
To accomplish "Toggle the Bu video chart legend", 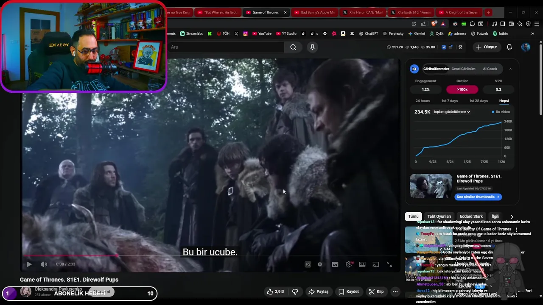I will (501, 112).
